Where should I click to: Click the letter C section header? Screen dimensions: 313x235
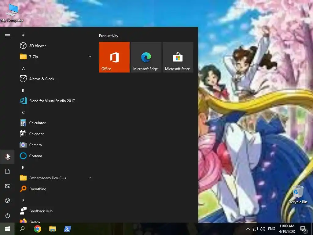click(23, 112)
